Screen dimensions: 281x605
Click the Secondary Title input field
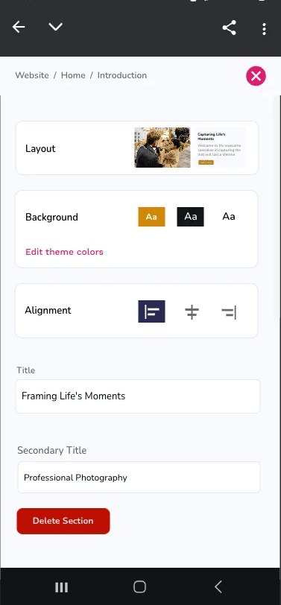139,478
